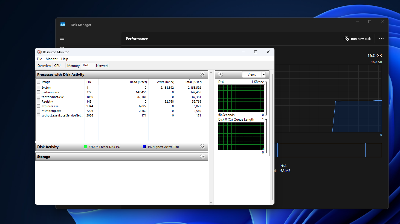Sort by the Write (B/sec) column header

(162, 82)
